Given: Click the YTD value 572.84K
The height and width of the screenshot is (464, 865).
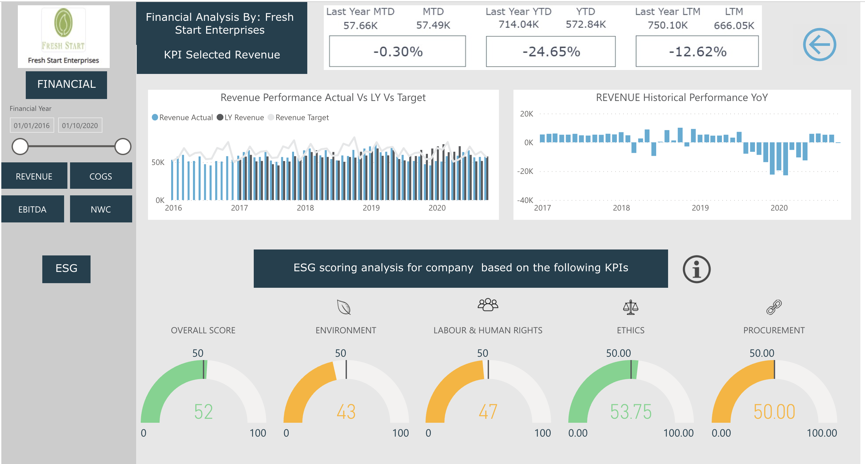Looking at the screenshot, I should pyautogui.click(x=585, y=24).
